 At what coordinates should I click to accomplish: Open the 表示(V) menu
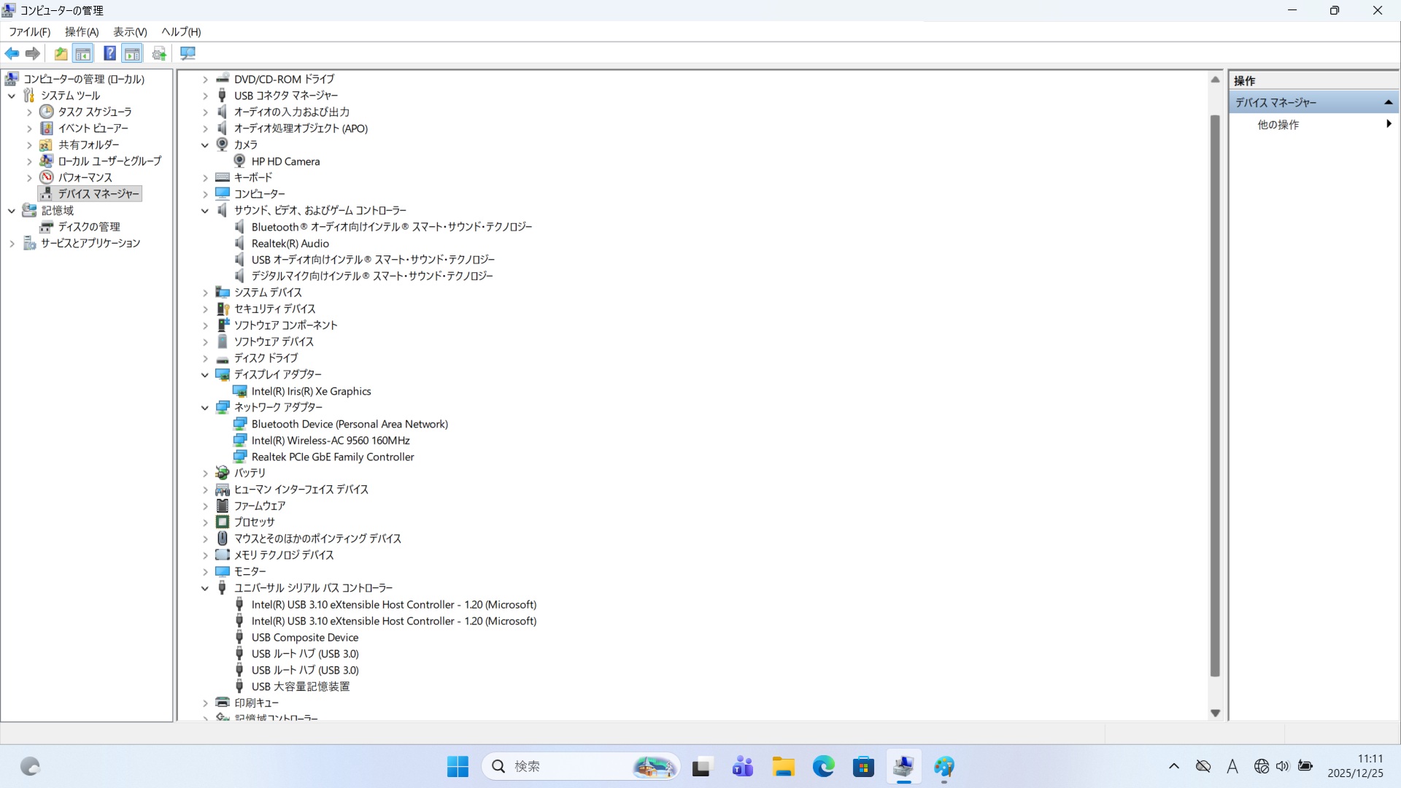[130, 31]
